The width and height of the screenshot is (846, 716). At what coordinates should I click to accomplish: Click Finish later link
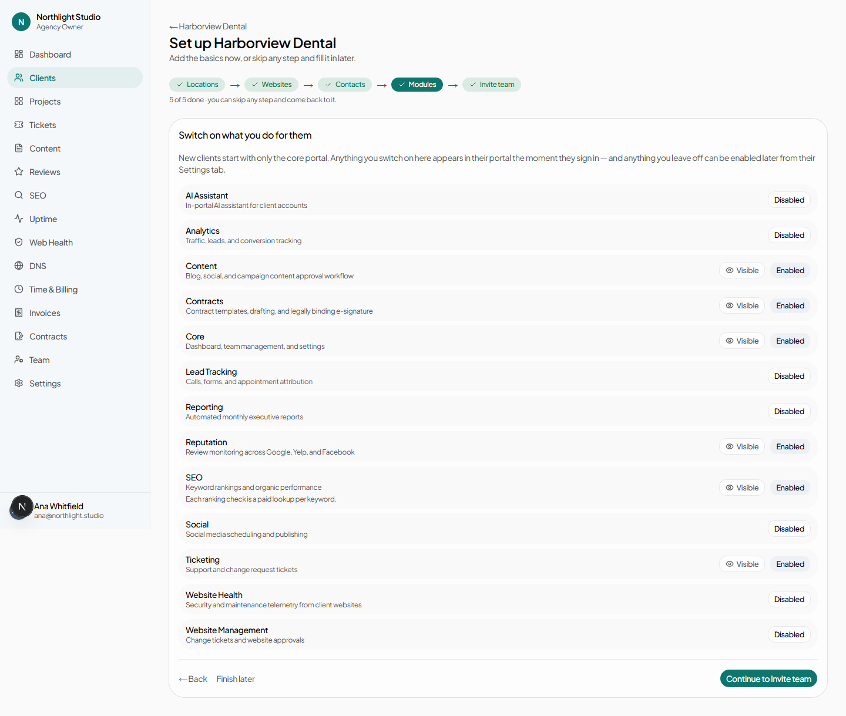click(236, 679)
